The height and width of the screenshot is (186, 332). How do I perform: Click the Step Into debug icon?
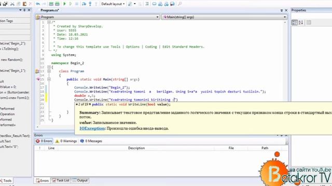tap(90, 4)
